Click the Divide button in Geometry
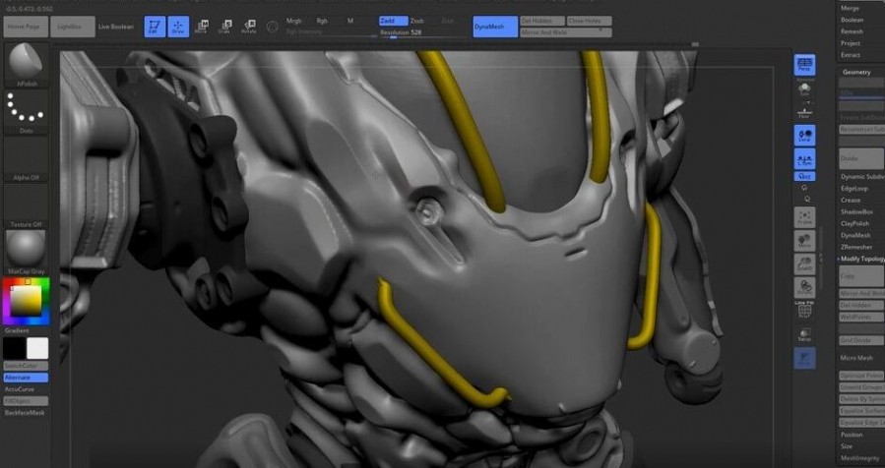This screenshot has height=468, width=885. click(x=861, y=159)
